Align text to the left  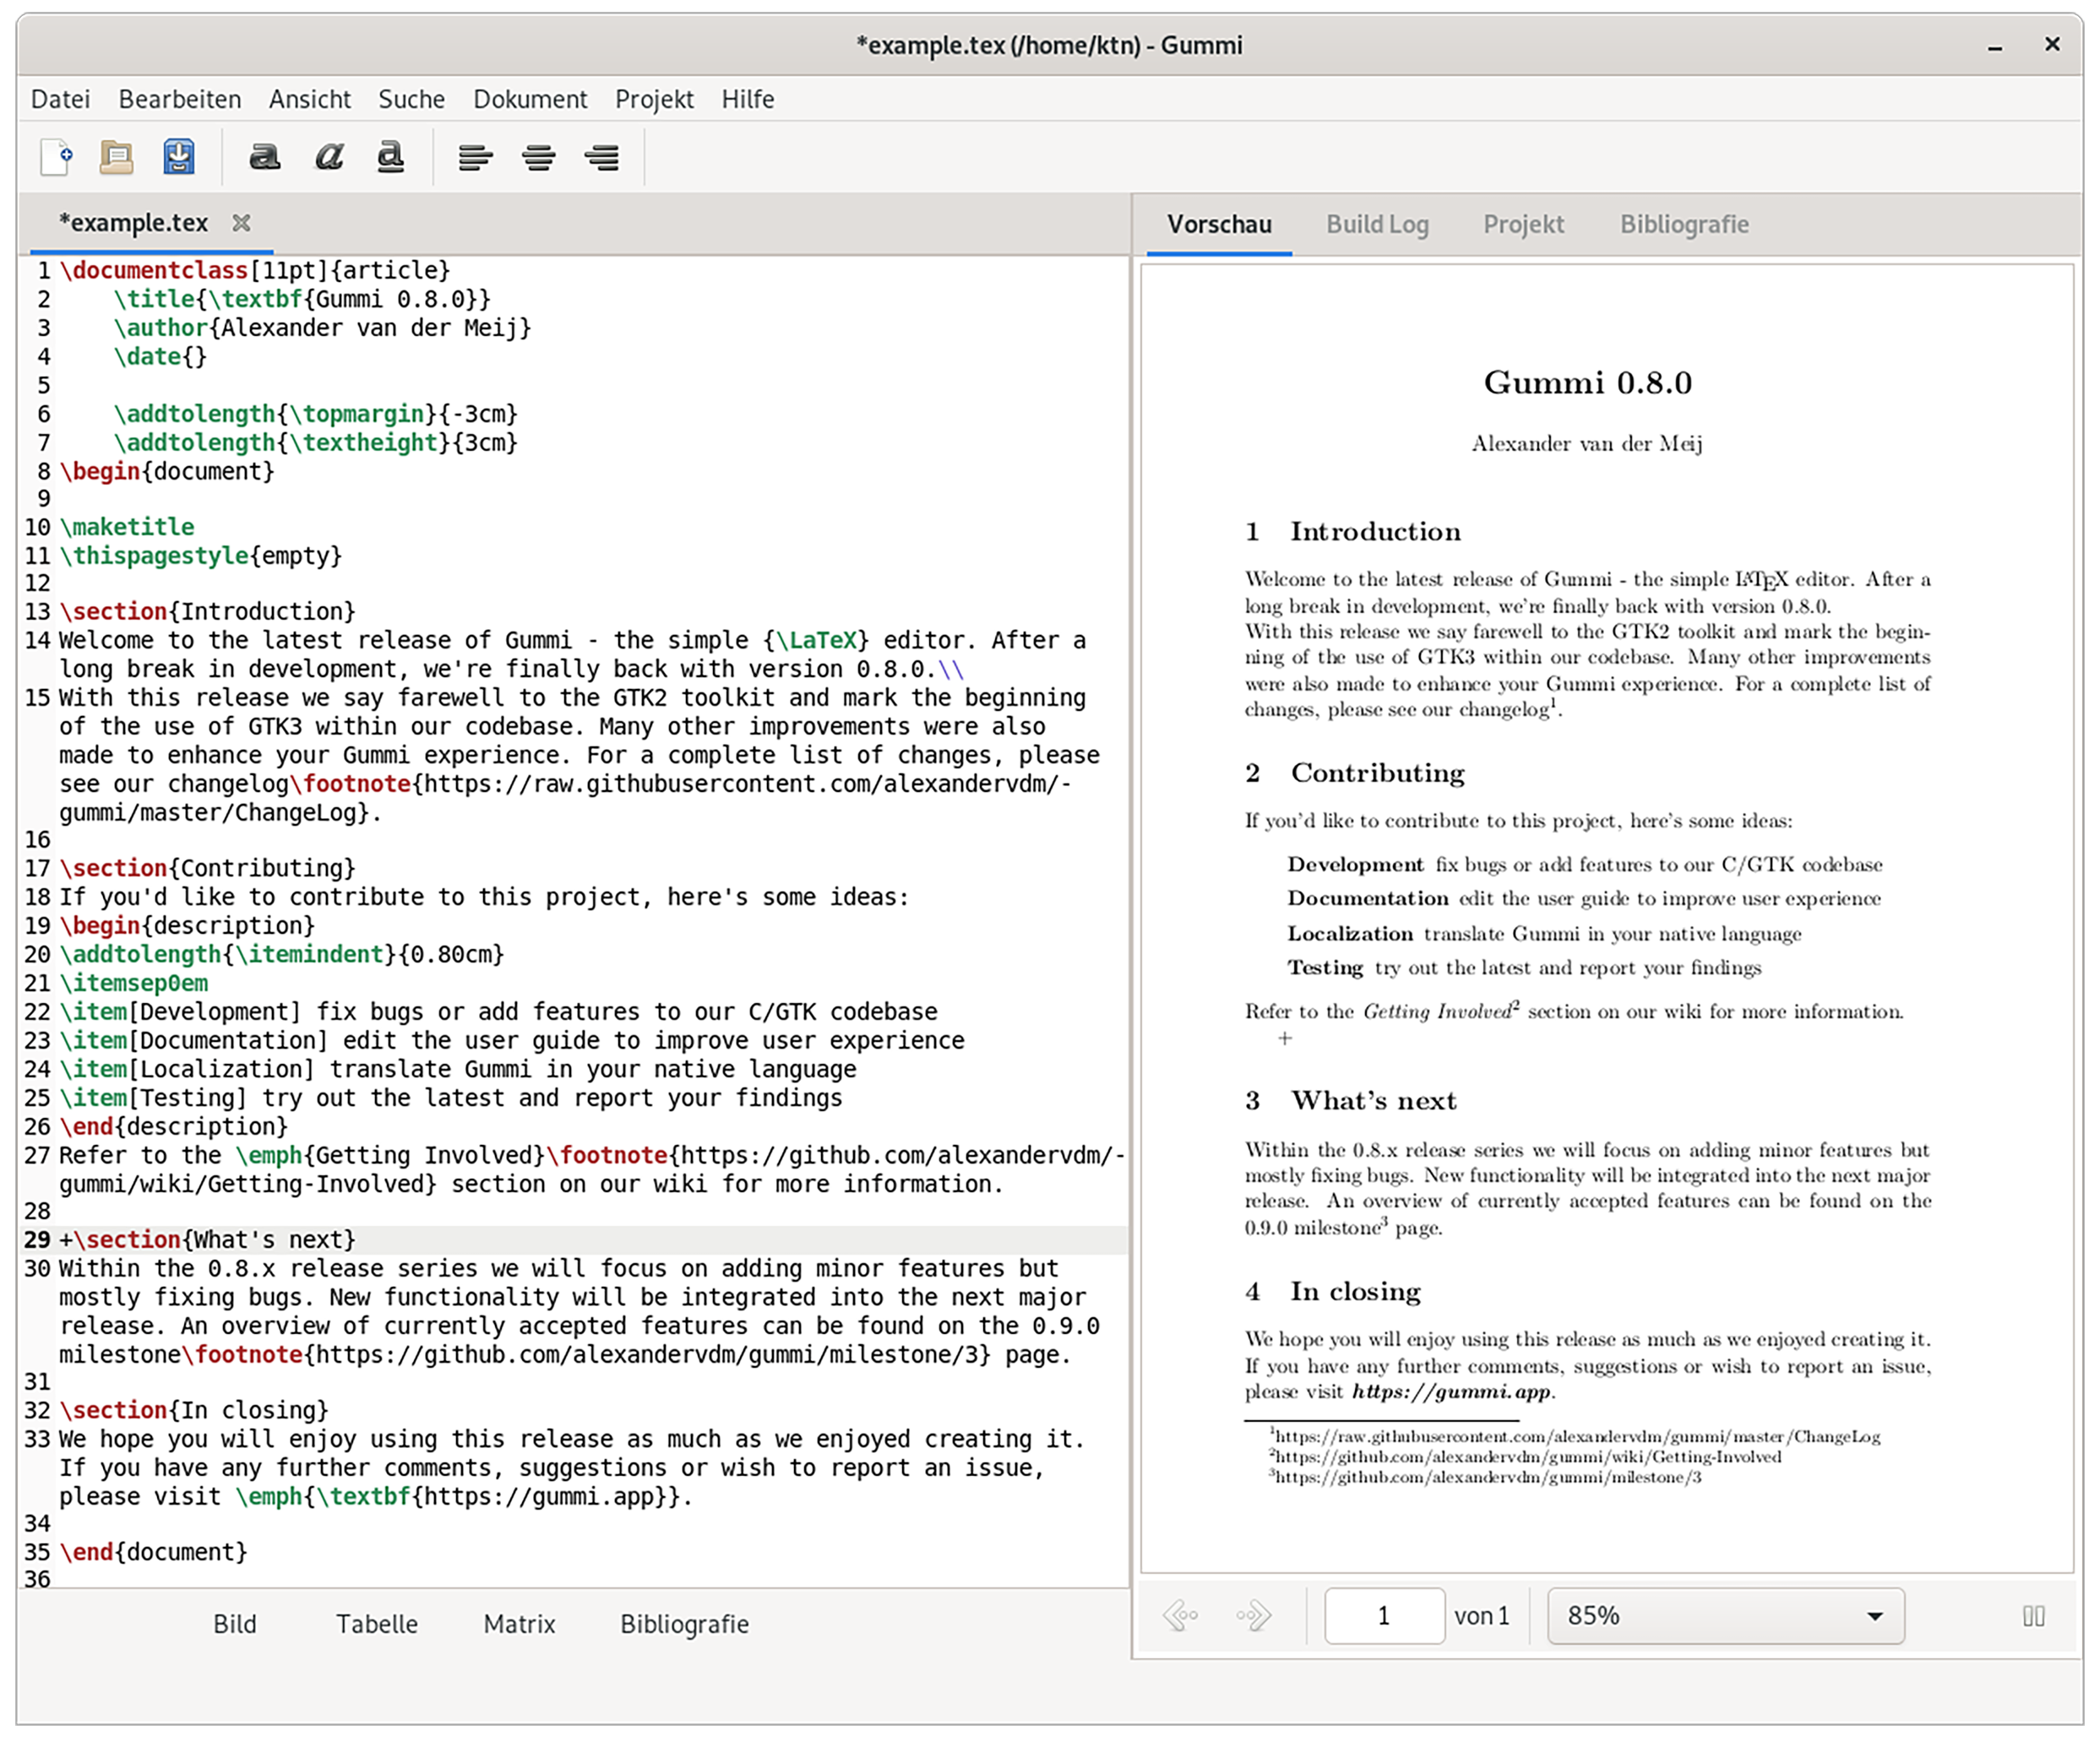[x=475, y=157]
